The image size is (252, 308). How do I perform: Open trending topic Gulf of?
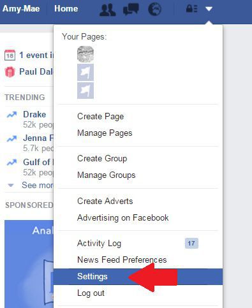(38, 162)
